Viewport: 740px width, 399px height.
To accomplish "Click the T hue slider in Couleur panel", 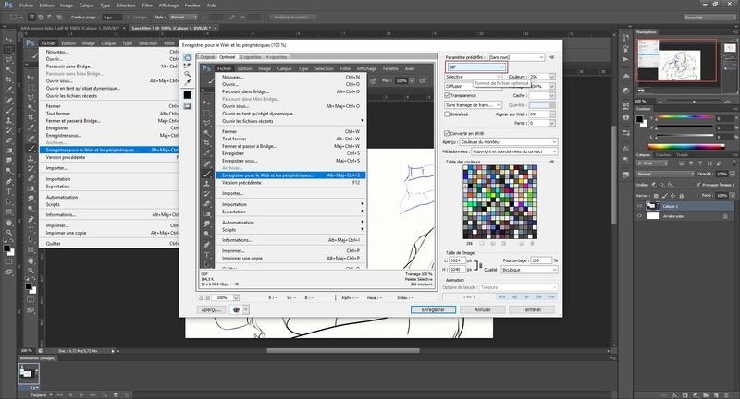I will pyautogui.click(x=684, y=117).
